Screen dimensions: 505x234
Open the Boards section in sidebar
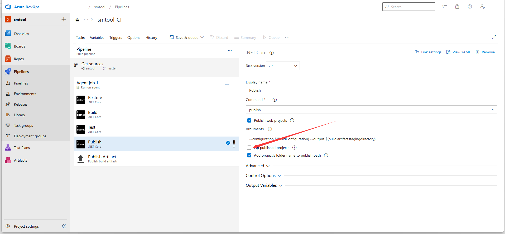[20, 46]
